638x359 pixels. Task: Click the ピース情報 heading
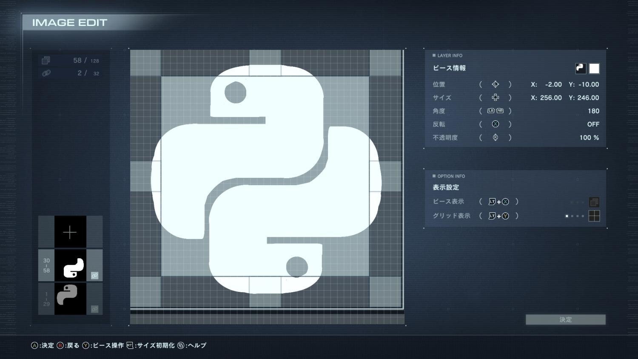pos(449,68)
